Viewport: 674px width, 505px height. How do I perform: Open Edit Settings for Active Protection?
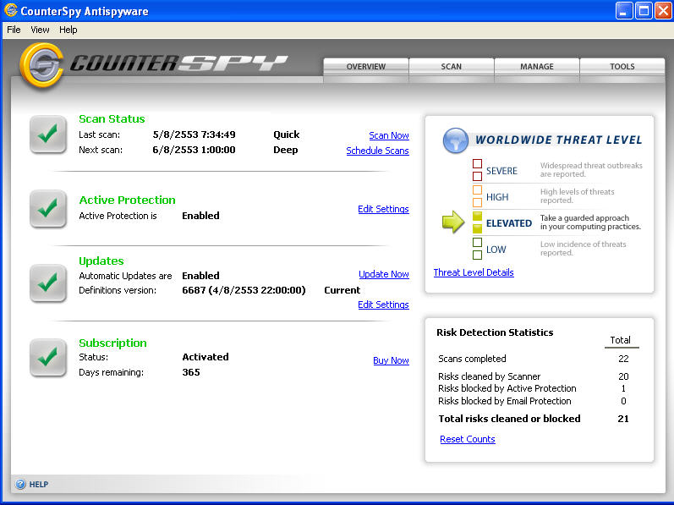383,209
